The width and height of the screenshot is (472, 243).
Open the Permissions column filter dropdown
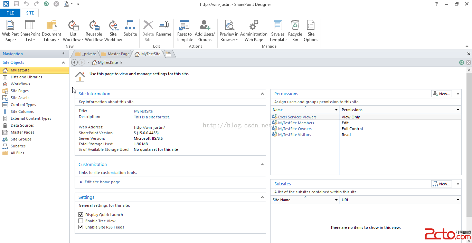click(x=458, y=110)
